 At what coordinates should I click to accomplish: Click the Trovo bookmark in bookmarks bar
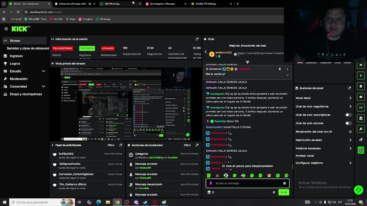(35, 19)
